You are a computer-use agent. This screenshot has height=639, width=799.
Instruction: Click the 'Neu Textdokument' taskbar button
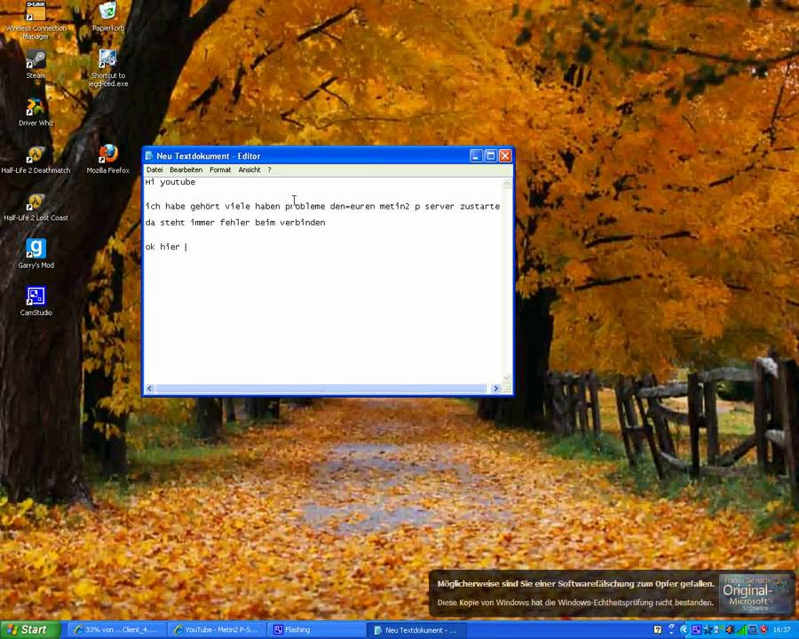click(x=415, y=630)
